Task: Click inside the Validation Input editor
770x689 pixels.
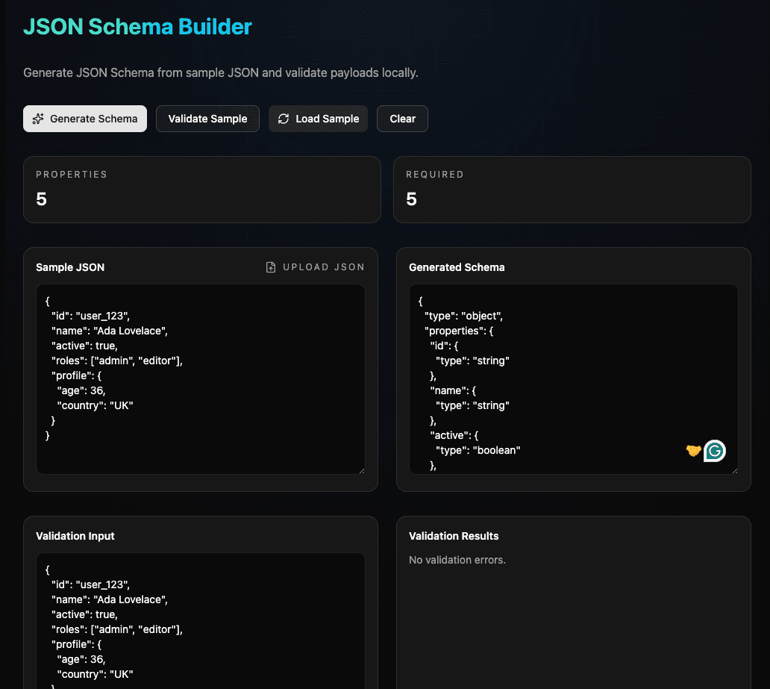Action: [200, 620]
